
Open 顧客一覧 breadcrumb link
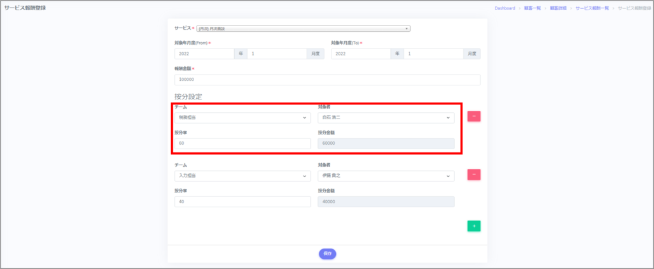[531, 8]
